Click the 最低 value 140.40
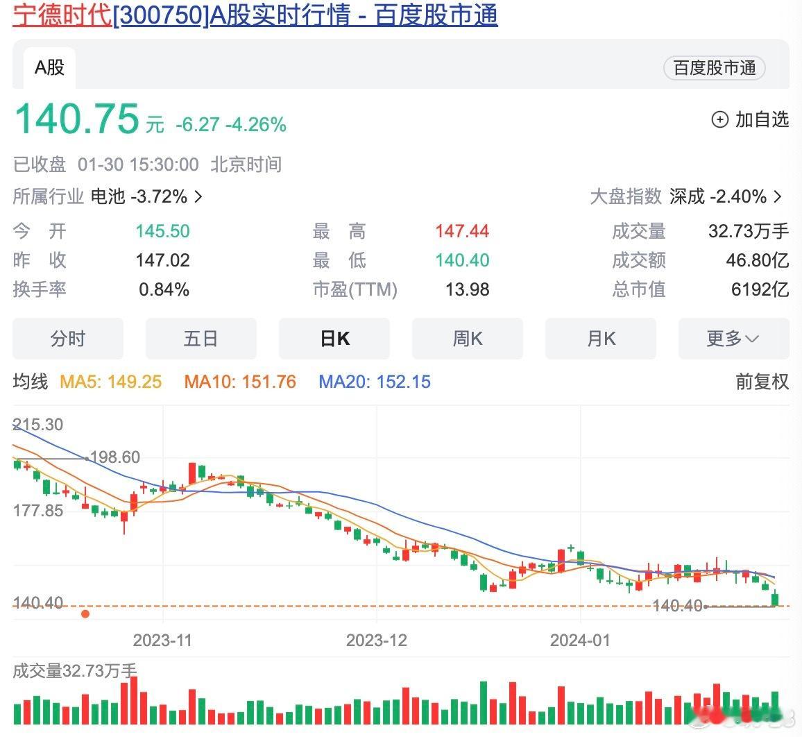 (462, 260)
